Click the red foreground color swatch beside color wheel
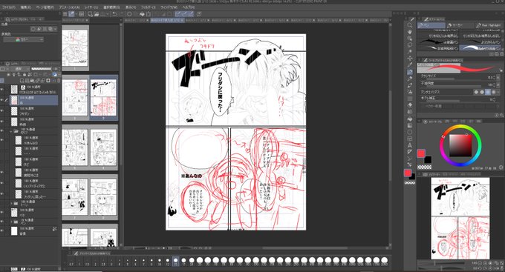The width and height of the screenshot is (505, 272). 421,153
